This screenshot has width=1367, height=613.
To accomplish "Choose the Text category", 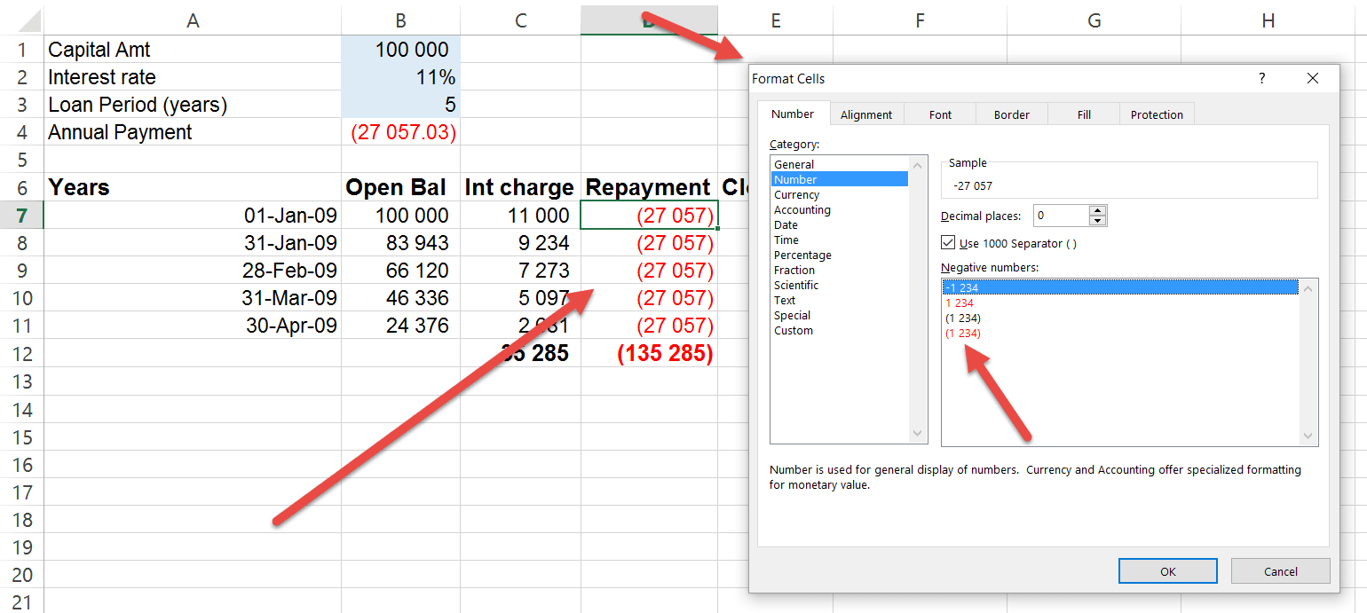I will (x=839, y=300).
